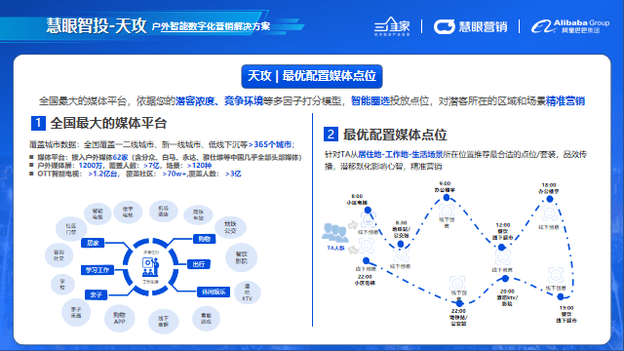Image resolution: width=624 pixels, height=351 pixels.
Task: Click the blue text >365个城市
Action: coord(270,144)
